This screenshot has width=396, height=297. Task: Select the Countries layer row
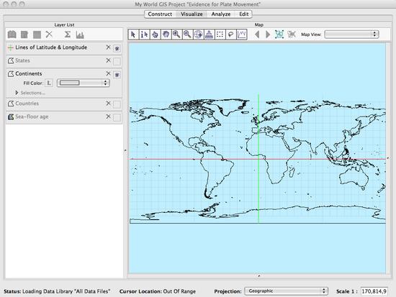pyautogui.click(x=64, y=104)
